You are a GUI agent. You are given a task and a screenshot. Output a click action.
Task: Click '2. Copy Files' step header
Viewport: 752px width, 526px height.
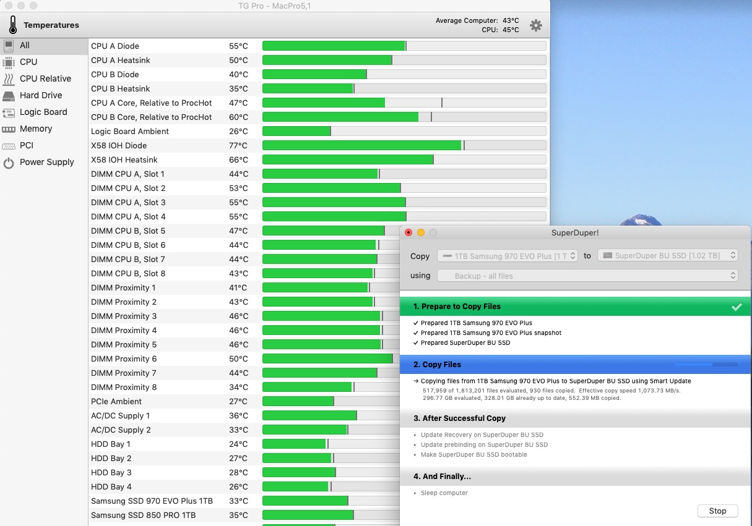point(575,365)
